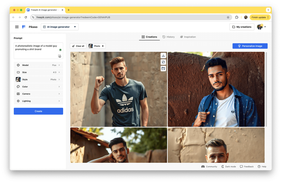Toggle Dark mode
The width and height of the screenshot is (282, 183).
pyautogui.click(x=229, y=167)
